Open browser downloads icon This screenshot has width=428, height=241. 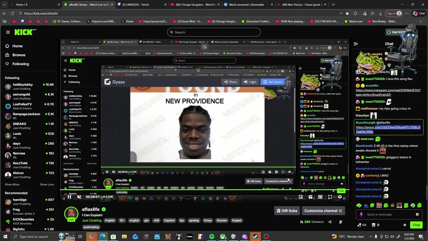pyautogui.click(x=381, y=13)
